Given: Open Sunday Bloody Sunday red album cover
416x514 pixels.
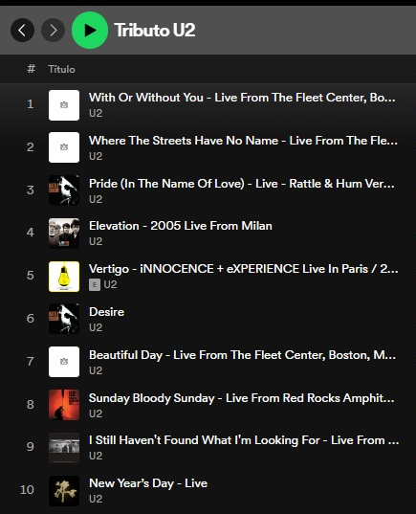Looking at the screenshot, I should (x=64, y=405).
